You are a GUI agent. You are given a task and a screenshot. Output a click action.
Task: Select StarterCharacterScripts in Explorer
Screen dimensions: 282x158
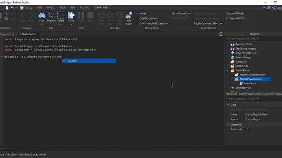tap(252, 75)
